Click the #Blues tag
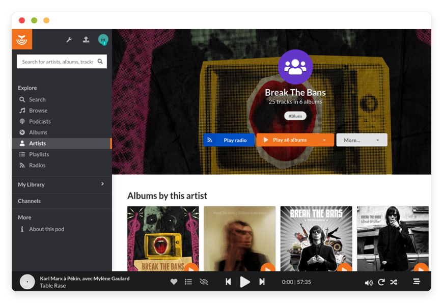443x303 pixels. [295, 116]
